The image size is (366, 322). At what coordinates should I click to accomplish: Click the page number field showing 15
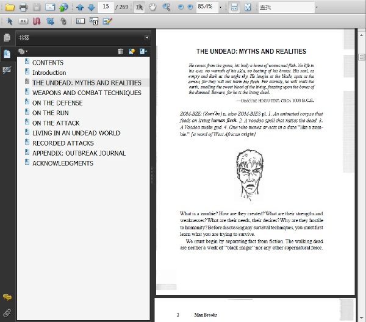pos(106,7)
